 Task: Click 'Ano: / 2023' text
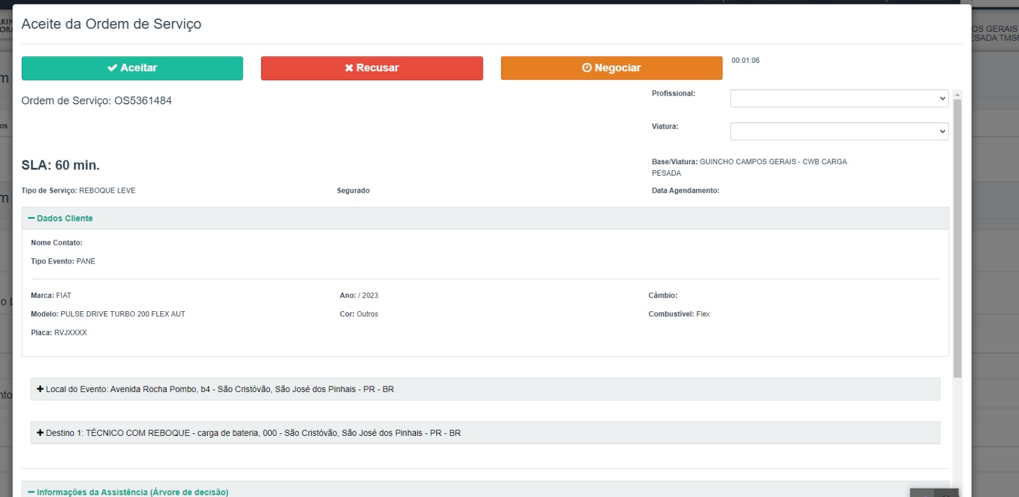(x=359, y=296)
